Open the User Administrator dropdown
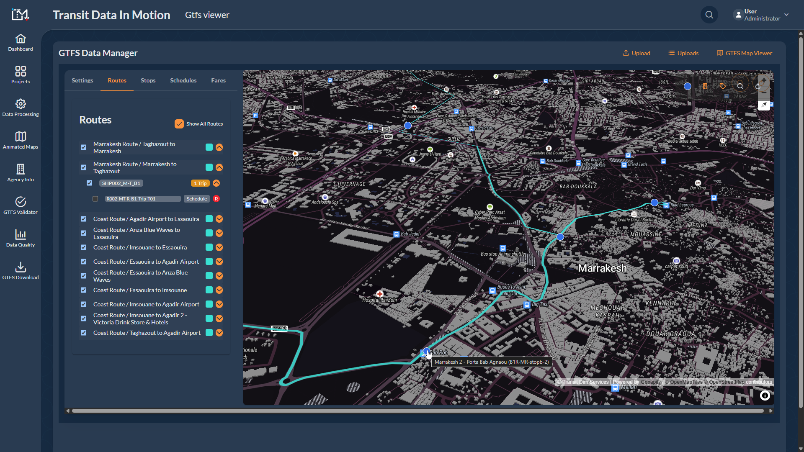Image resolution: width=804 pixels, height=452 pixels. point(762,15)
